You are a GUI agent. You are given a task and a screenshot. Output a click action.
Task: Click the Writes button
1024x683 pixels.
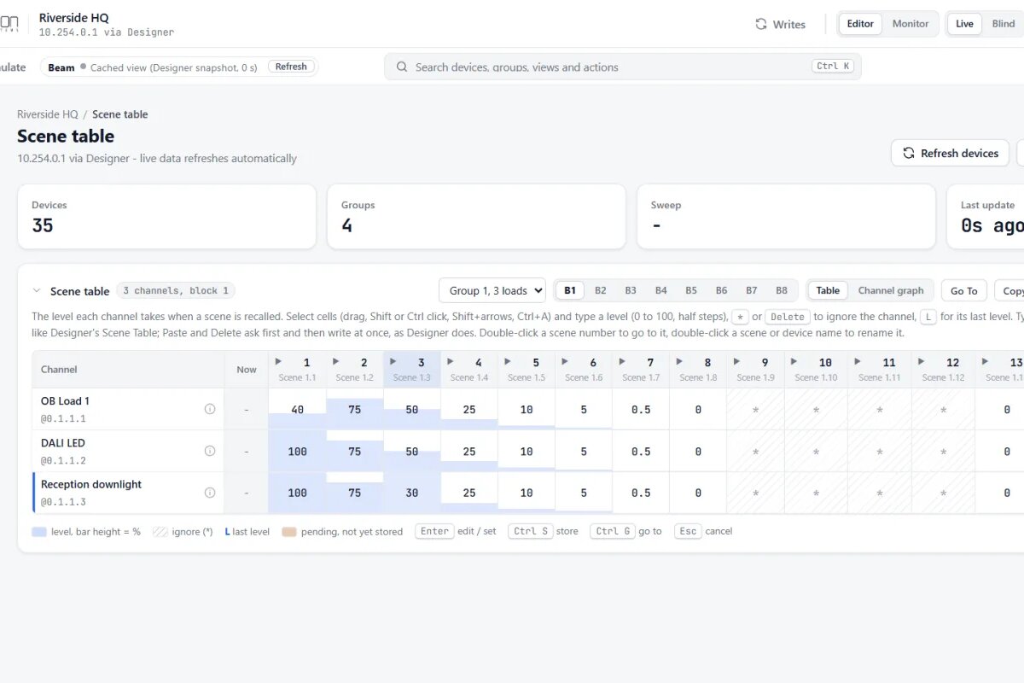pyautogui.click(x=780, y=24)
